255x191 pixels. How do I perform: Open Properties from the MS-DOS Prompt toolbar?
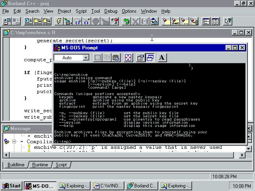coord(141,58)
